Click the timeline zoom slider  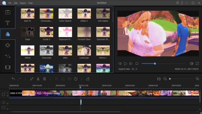[x=181, y=79]
